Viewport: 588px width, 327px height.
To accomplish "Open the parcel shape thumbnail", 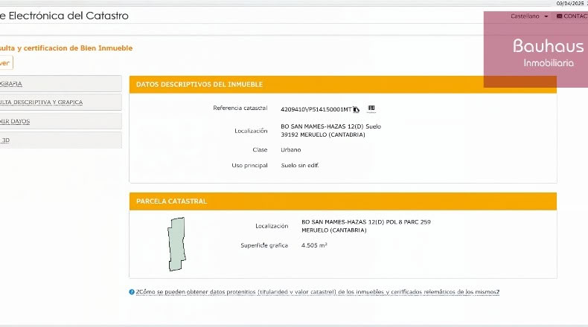I will coord(176,244).
